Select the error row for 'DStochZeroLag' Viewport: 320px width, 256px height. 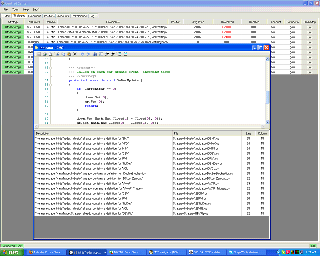152,178
